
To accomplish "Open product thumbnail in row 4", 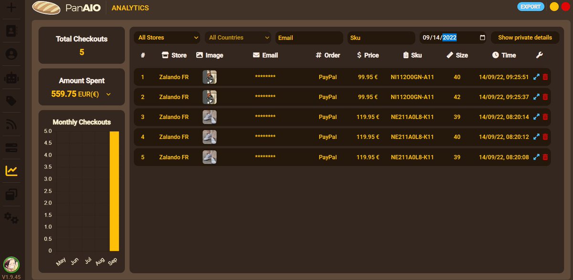I will [x=210, y=137].
